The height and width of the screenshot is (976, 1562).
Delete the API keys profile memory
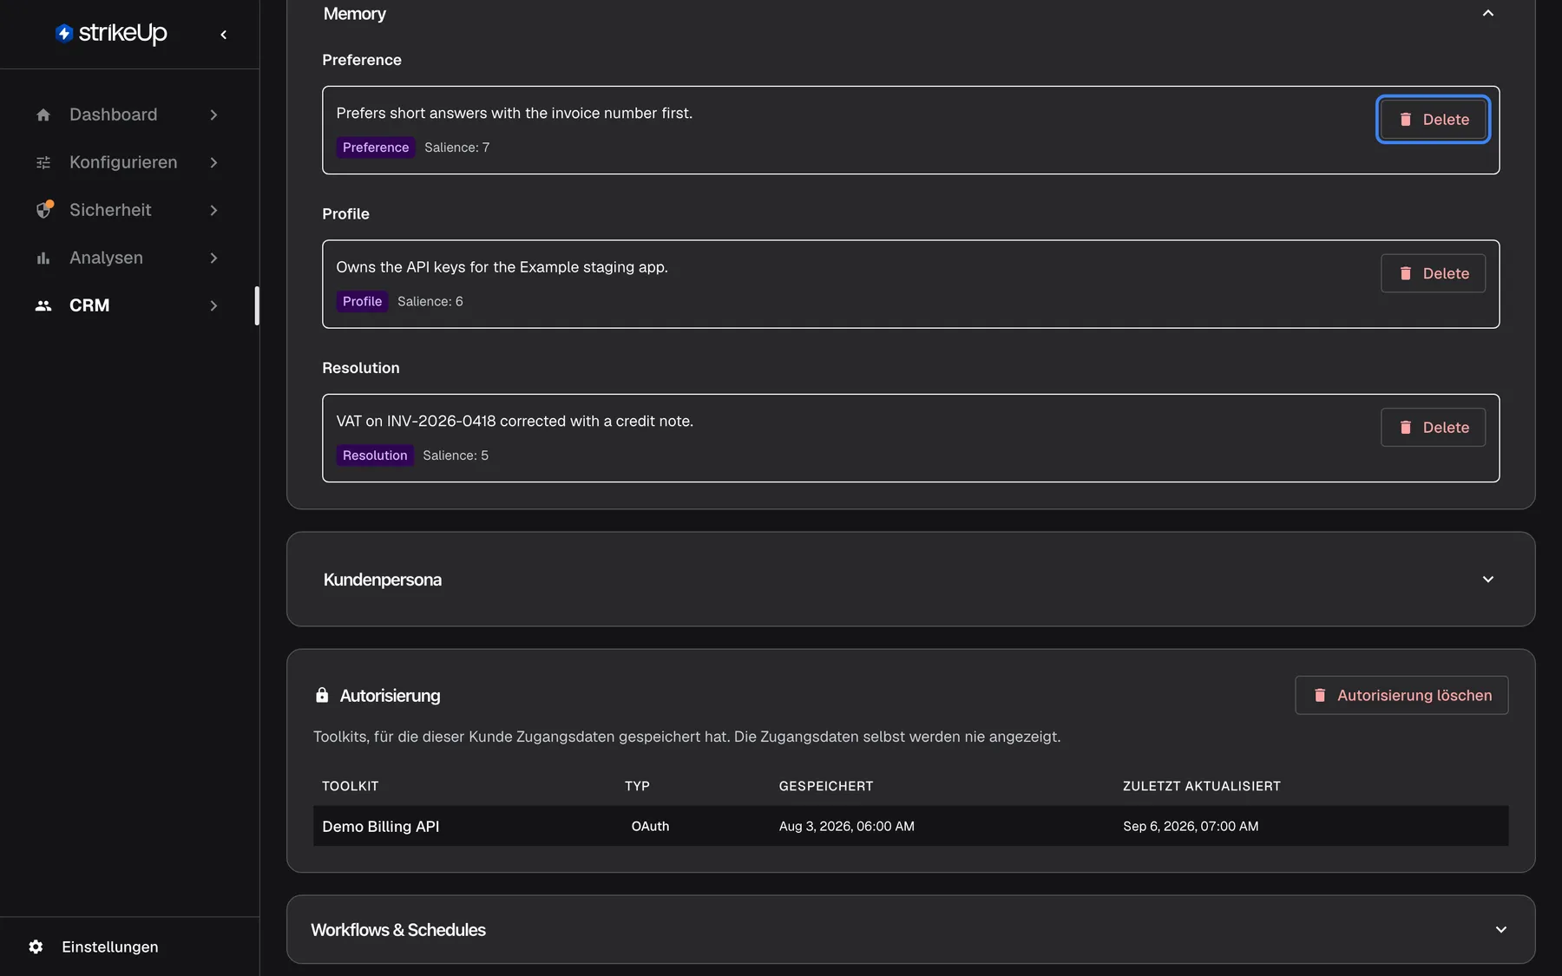1433,273
